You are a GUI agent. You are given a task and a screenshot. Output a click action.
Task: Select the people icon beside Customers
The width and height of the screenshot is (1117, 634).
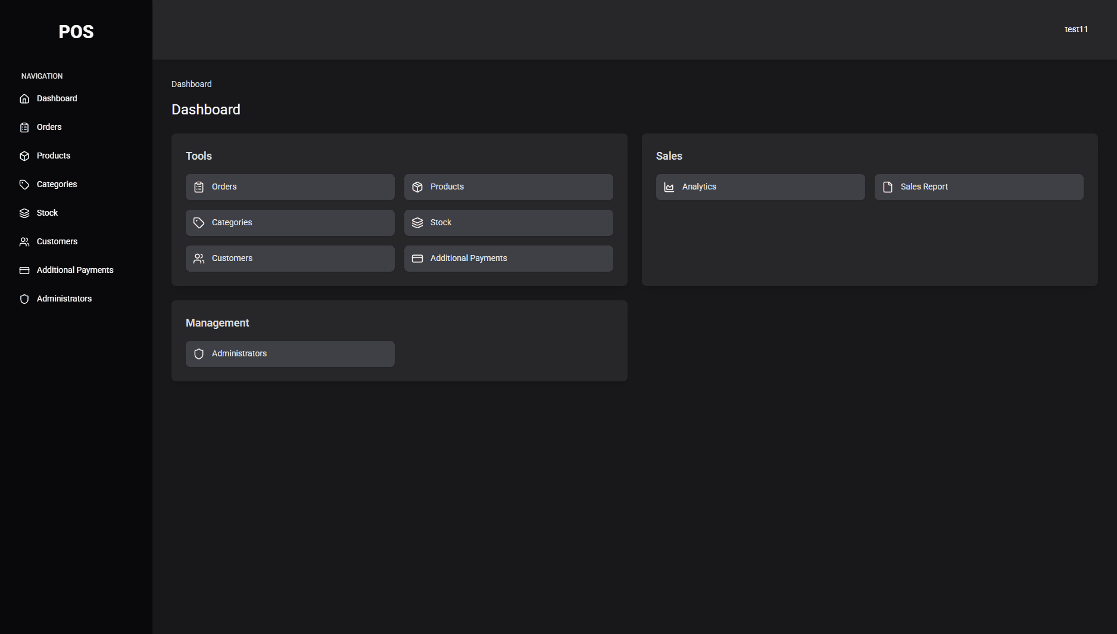(x=24, y=241)
